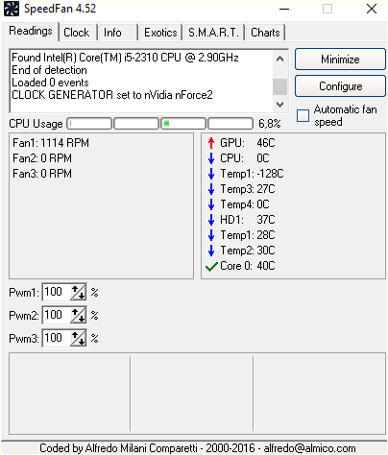Image resolution: width=388 pixels, height=455 pixels.
Task: Open the S.M.A.R.T. tab
Action: (213, 33)
